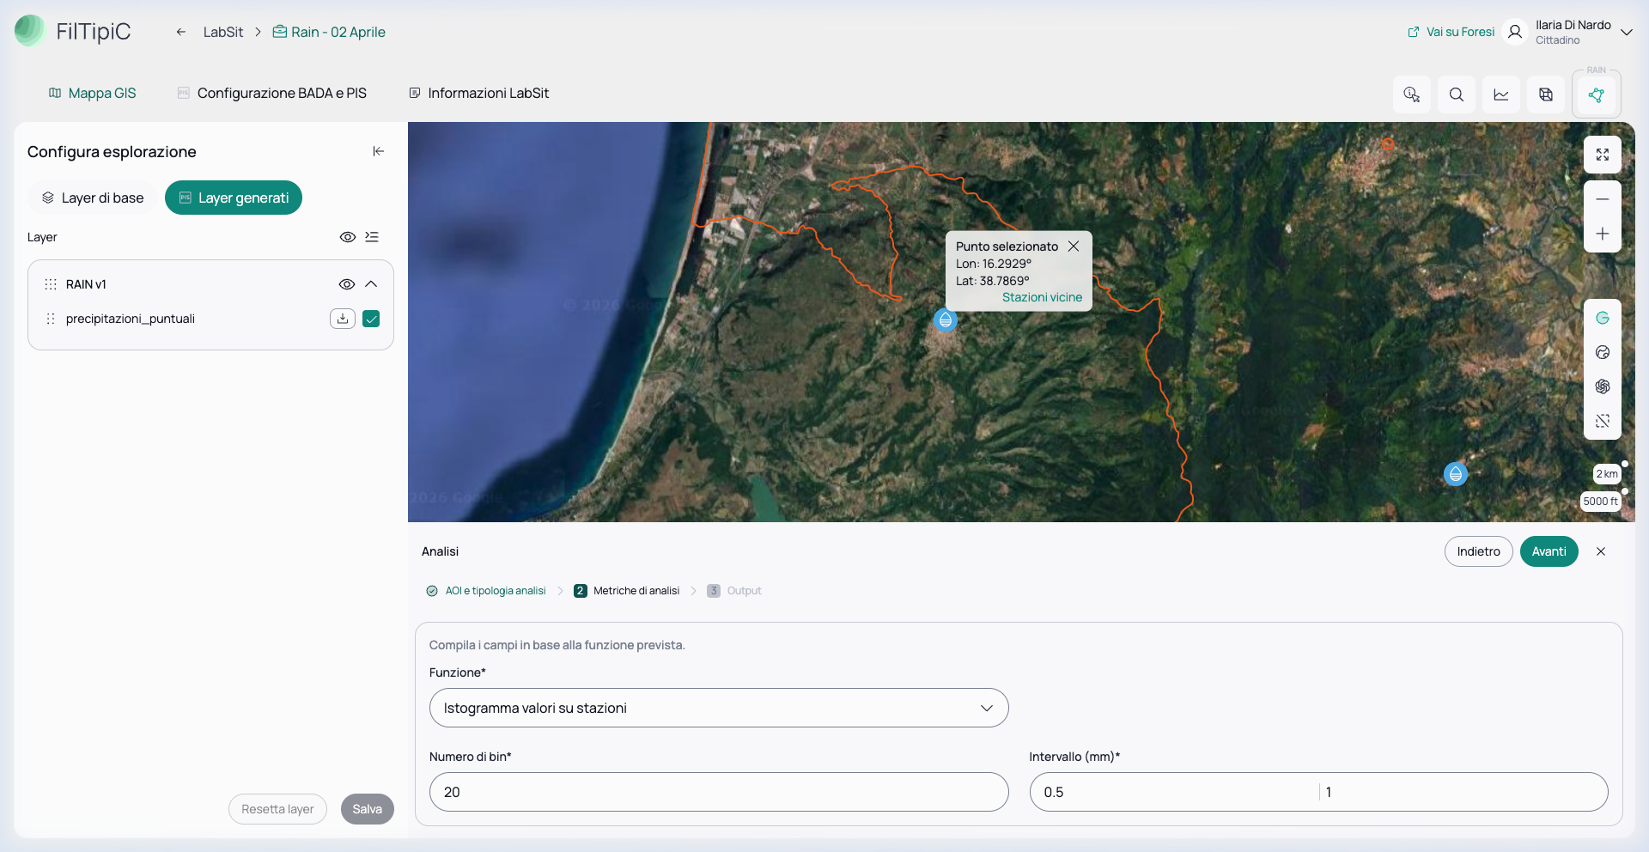This screenshot has height=852, width=1649.
Task: Click the Resetta layer button
Action: (x=277, y=809)
